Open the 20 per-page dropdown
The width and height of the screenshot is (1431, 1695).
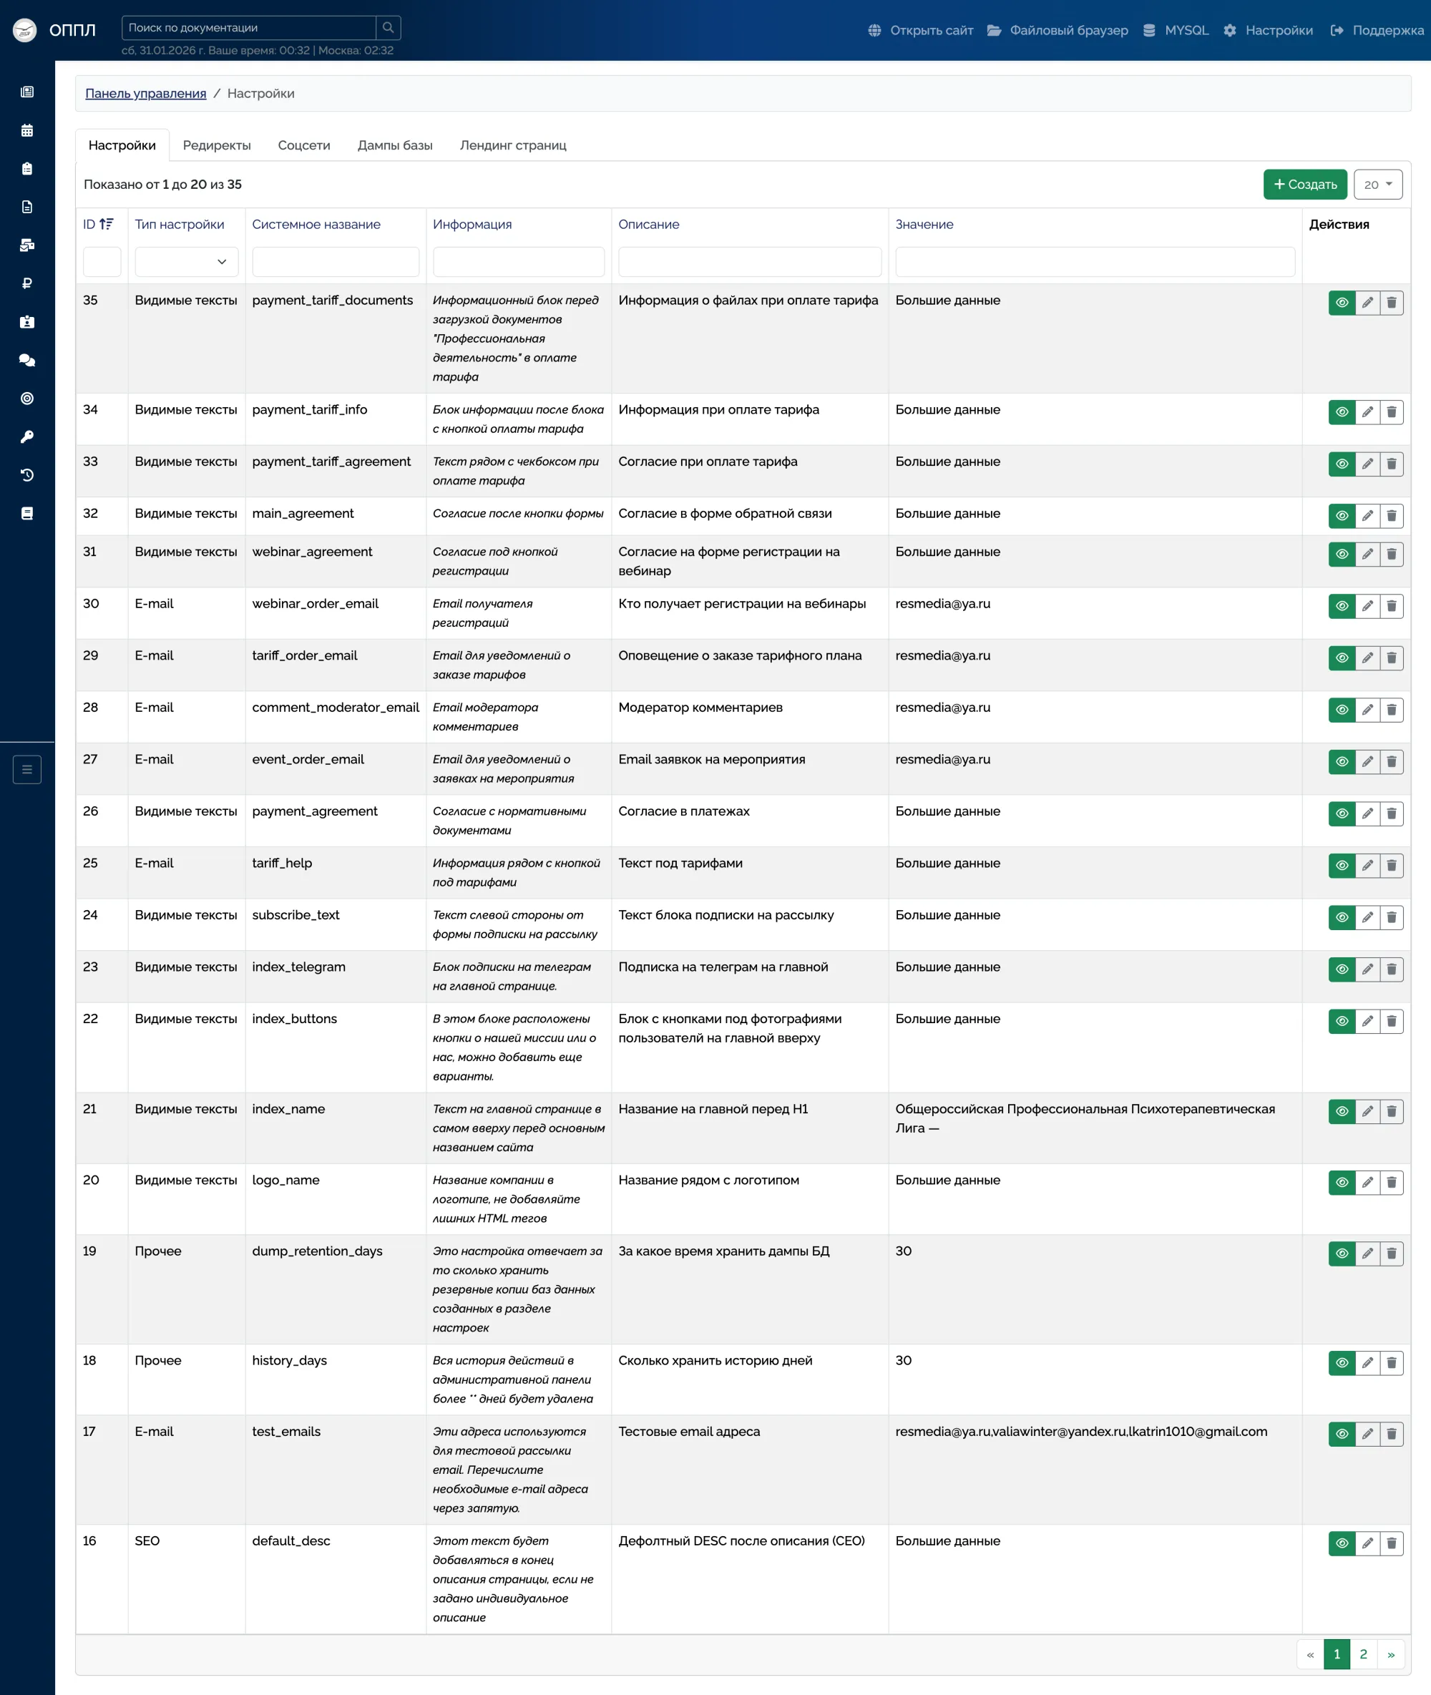(x=1377, y=185)
